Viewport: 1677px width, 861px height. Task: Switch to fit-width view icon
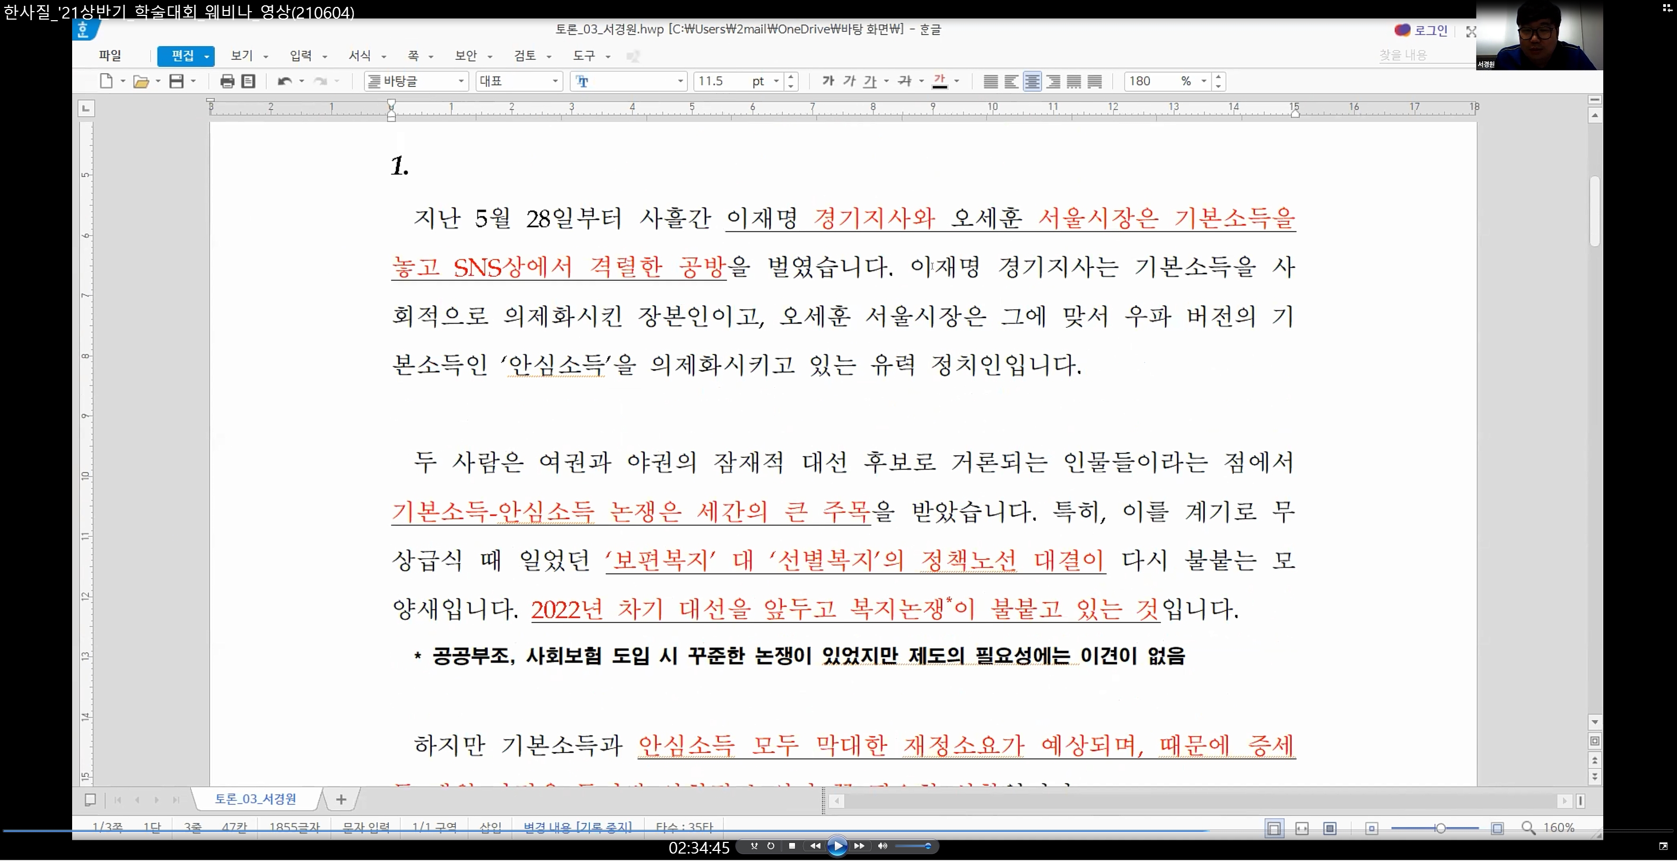1302,829
